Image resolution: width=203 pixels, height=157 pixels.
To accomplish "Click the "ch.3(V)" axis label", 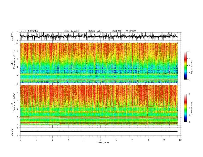I will [12, 132].
